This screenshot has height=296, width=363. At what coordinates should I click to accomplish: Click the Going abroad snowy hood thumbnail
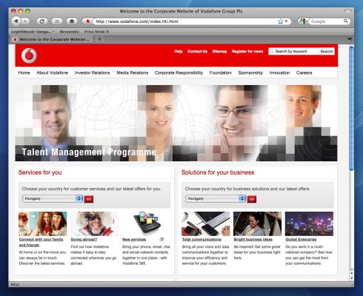(x=94, y=223)
